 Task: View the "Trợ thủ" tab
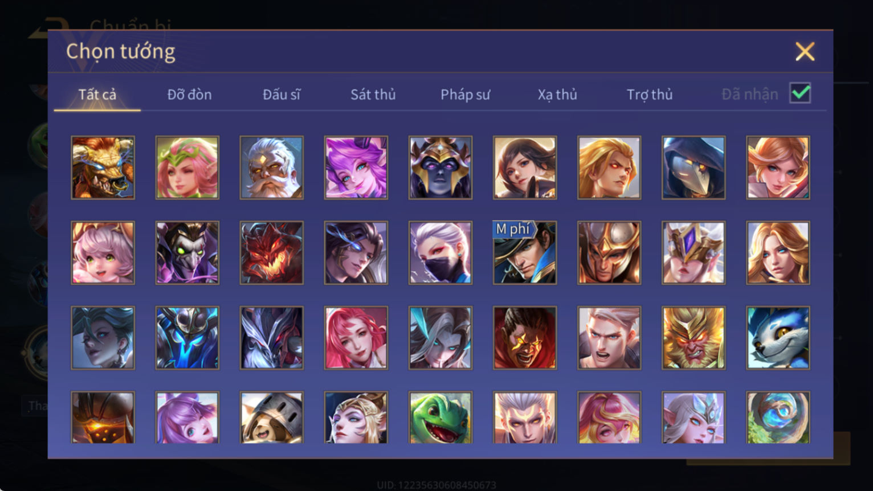(x=650, y=95)
